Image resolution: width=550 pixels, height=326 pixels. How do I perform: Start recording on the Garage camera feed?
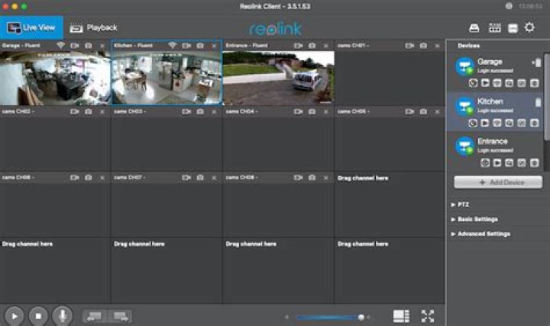tap(74, 46)
